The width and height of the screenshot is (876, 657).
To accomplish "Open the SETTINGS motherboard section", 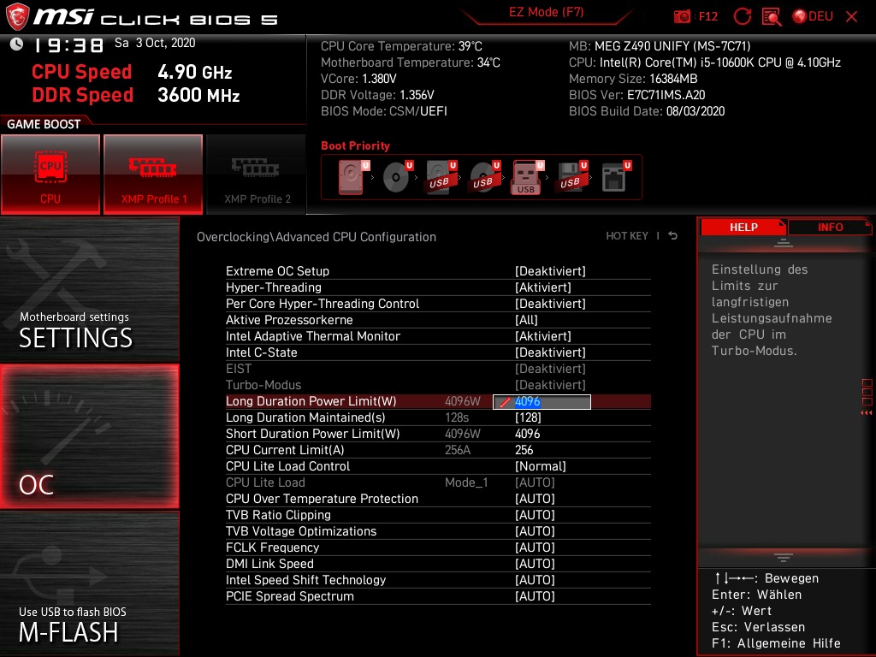I will click(x=90, y=289).
